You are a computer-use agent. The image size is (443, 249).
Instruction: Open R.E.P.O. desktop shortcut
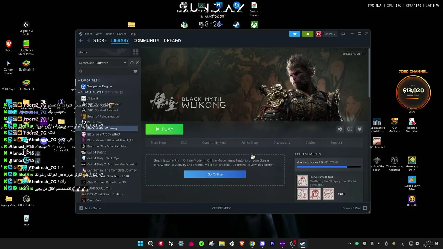[412, 201]
